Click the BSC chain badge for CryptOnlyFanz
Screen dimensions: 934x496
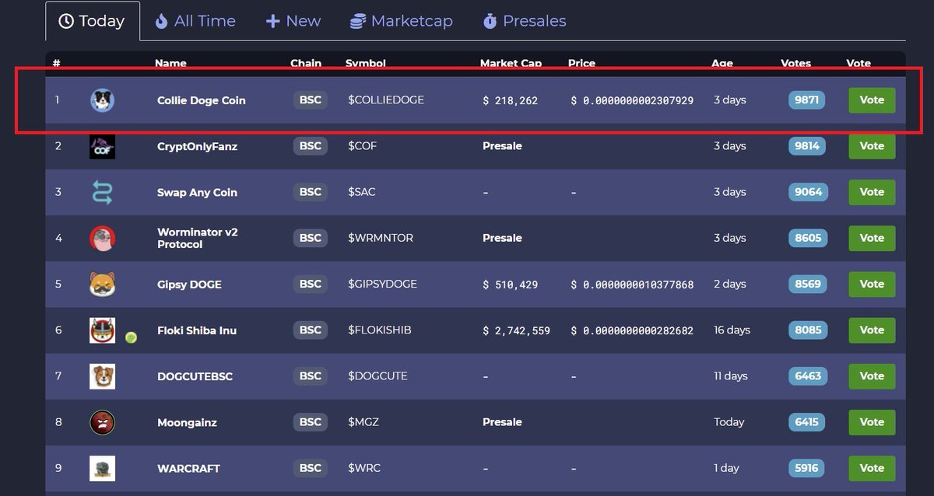pos(311,146)
